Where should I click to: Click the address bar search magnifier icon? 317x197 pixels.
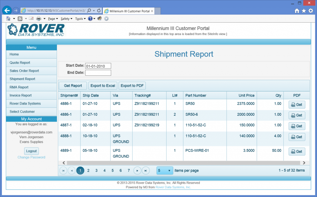point(89,11)
